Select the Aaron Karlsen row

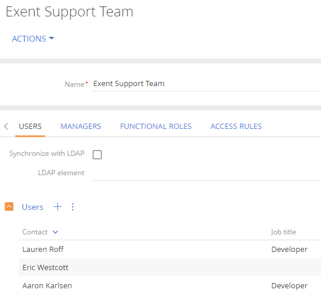pos(170,285)
